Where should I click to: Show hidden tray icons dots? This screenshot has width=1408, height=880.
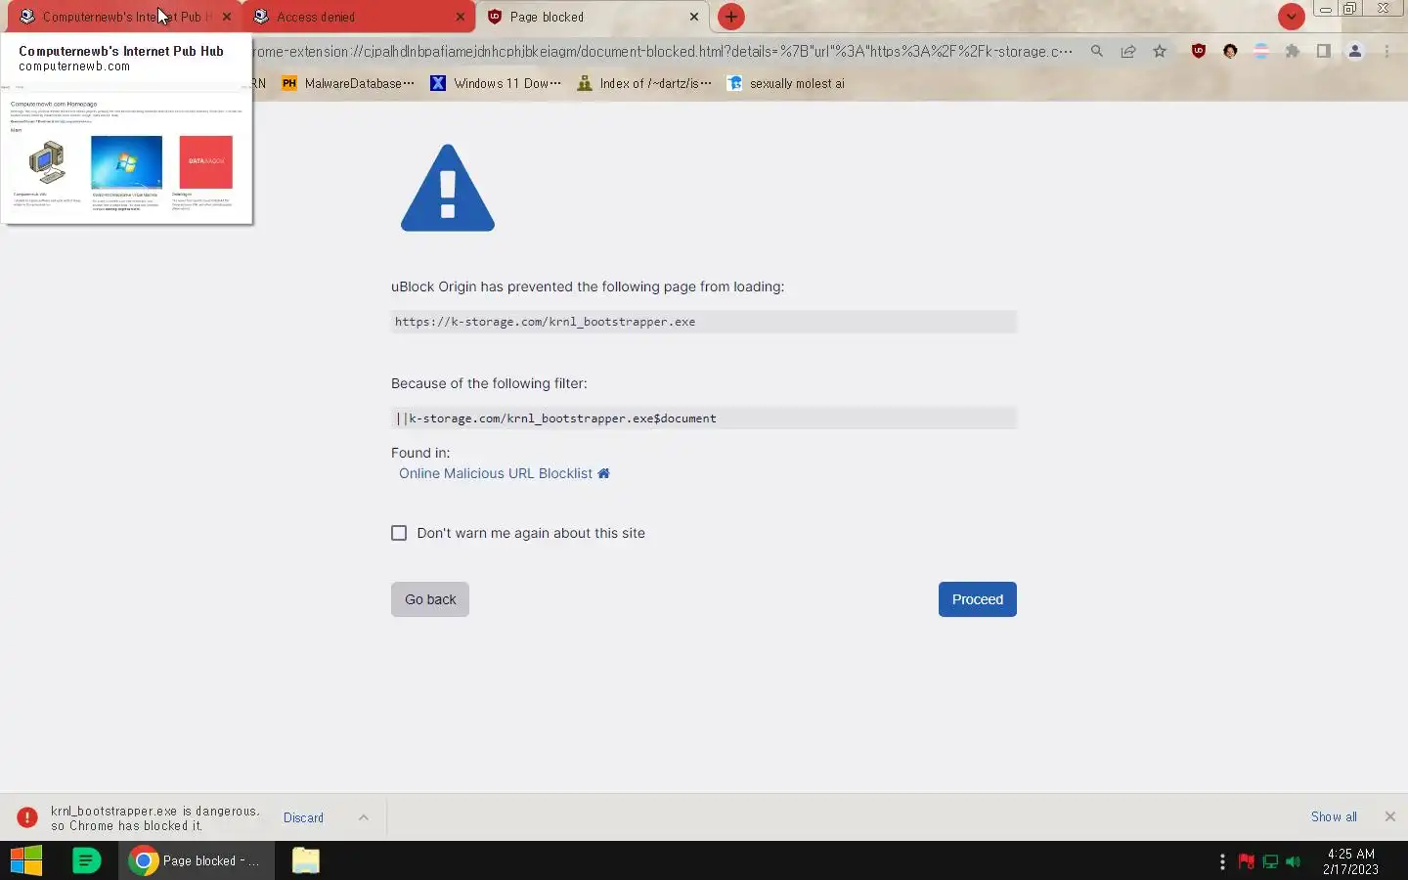[1222, 861]
